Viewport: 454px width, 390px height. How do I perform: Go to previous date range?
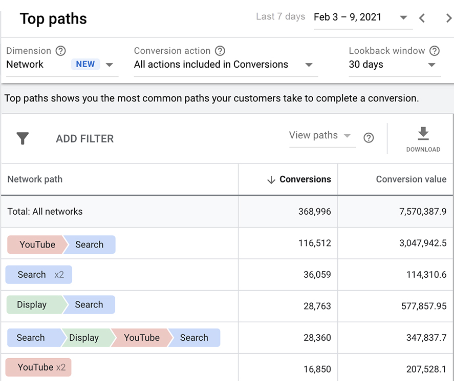(x=422, y=18)
